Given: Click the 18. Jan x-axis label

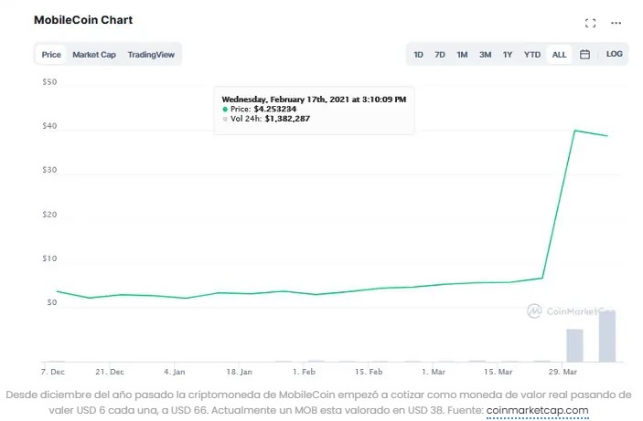Looking at the screenshot, I should tap(239, 372).
